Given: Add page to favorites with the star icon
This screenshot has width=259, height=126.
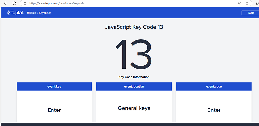Looking at the screenshot, I should pyautogui.click(x=247, y=3).
